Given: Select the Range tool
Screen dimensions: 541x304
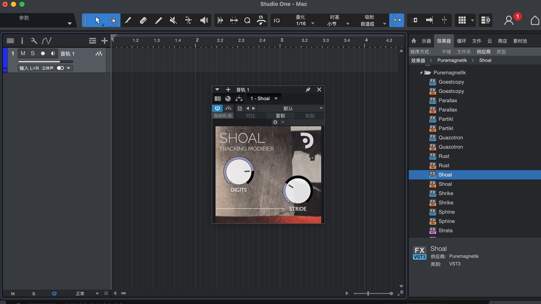Looking at the screenshot, I should [x=113, y=20].
